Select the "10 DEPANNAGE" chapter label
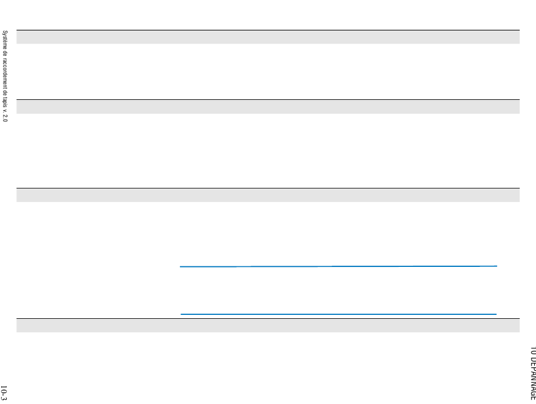The image size is (536, 404). tap(532, 374)
